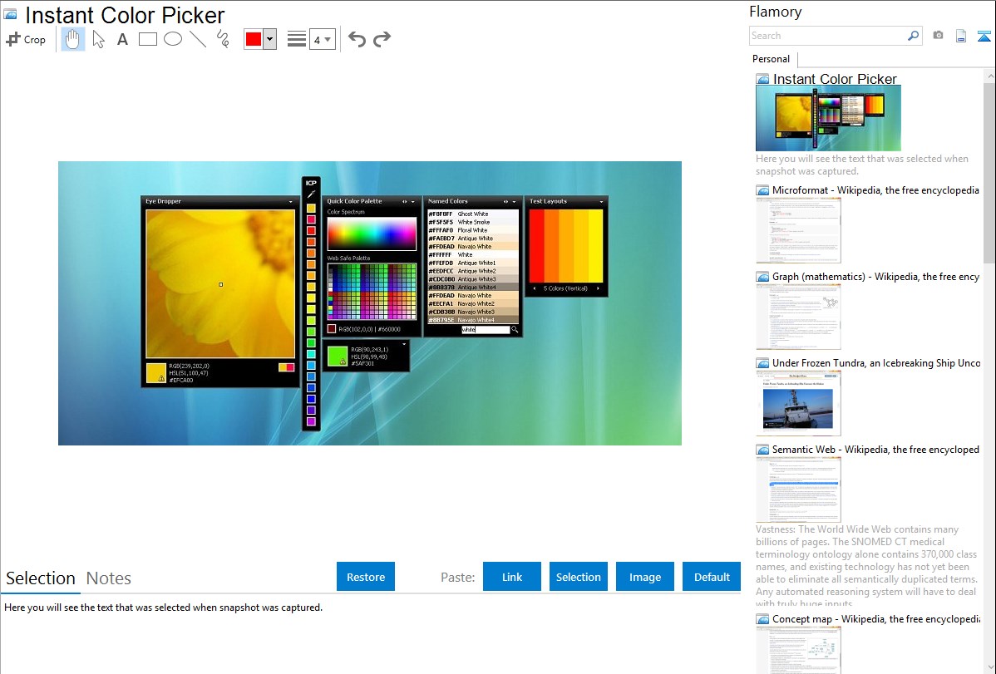Pick the rectangle shape tool
This screenshot has width=996, height=674.
[148, 39]
